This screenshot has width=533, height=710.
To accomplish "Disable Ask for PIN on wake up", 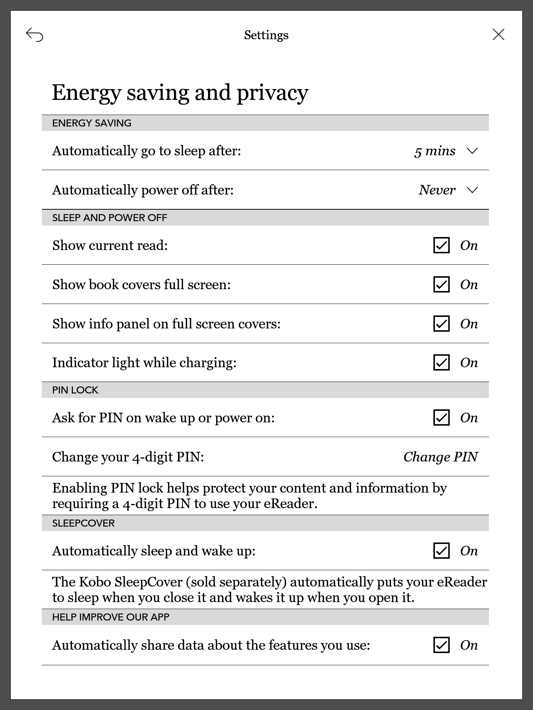I will pyautogui.click(x=441, y=418).
